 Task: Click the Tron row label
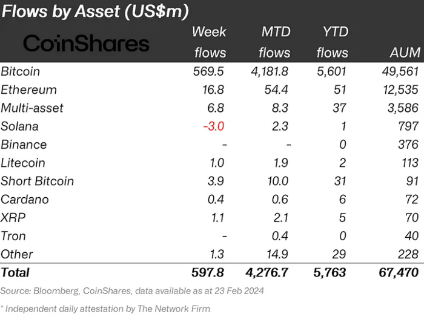(x=13, y=236)
